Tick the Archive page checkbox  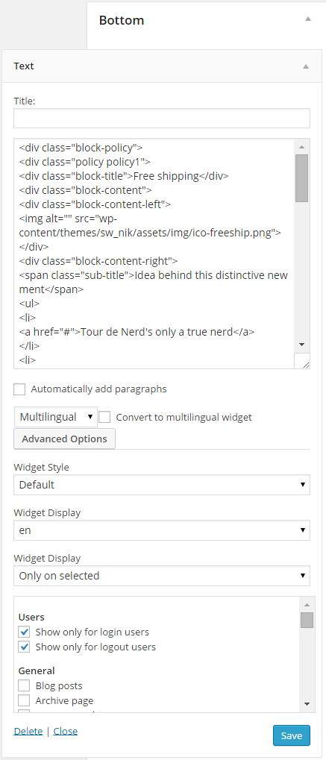point(25,701)
